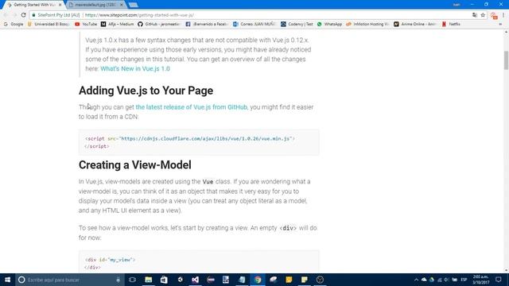Image resolution: width=509 pixels, height=286 pixels.
Task: Activate the Cortana microphone icon
Action: click(119, 280)
